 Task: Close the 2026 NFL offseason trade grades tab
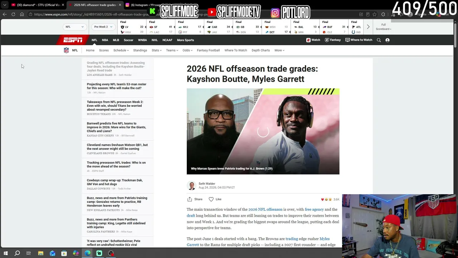pos(120,5)
